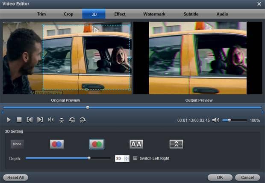Switch to the 3D tab
This screenshot has height=183, width=265.
click(94, 14)
